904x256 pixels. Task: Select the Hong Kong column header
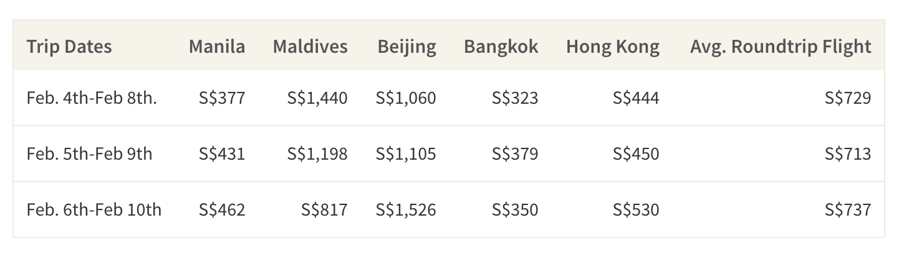tap(613, 47)
